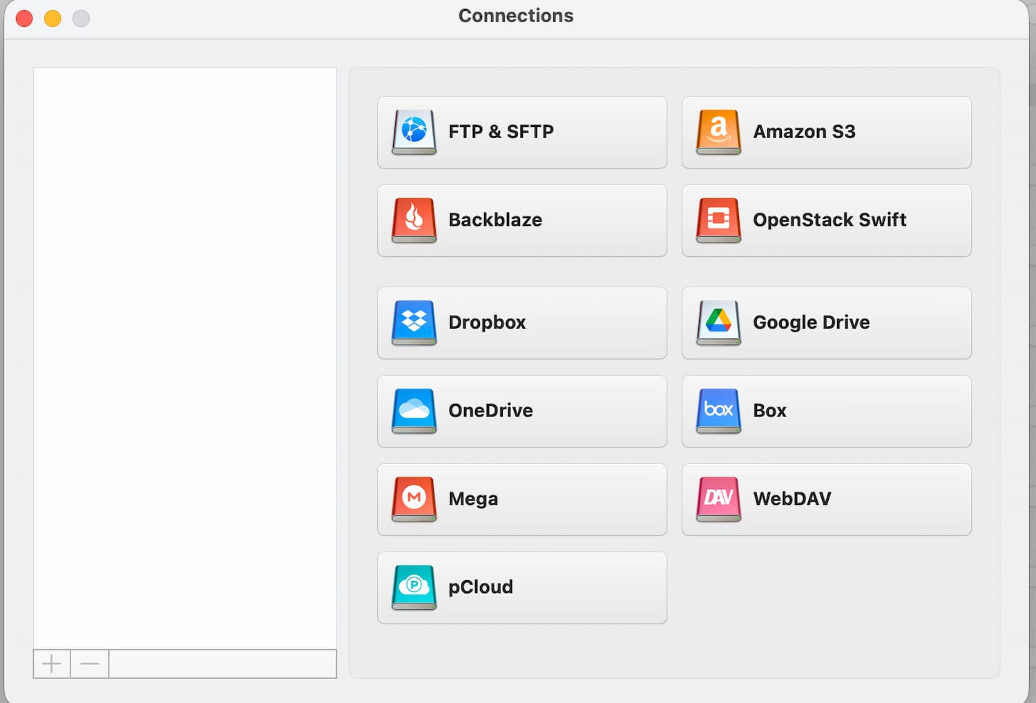This screenshot has height=703, width=1036.
Task: Click the Connections window title
Action: click(x=516, y=16)
